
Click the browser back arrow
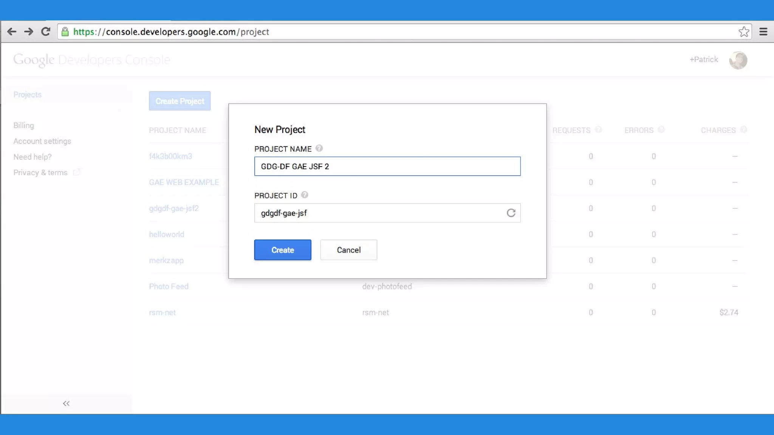tap(12, 32)
